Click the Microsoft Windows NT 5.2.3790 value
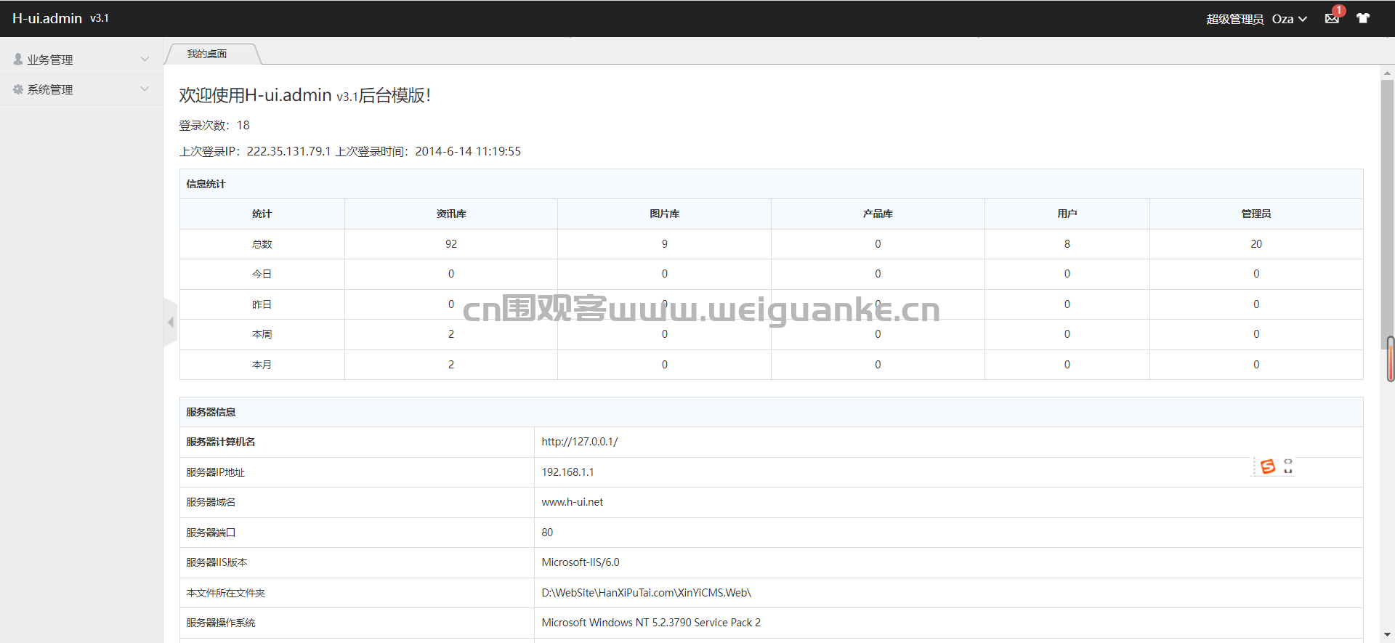 (651, 623)
